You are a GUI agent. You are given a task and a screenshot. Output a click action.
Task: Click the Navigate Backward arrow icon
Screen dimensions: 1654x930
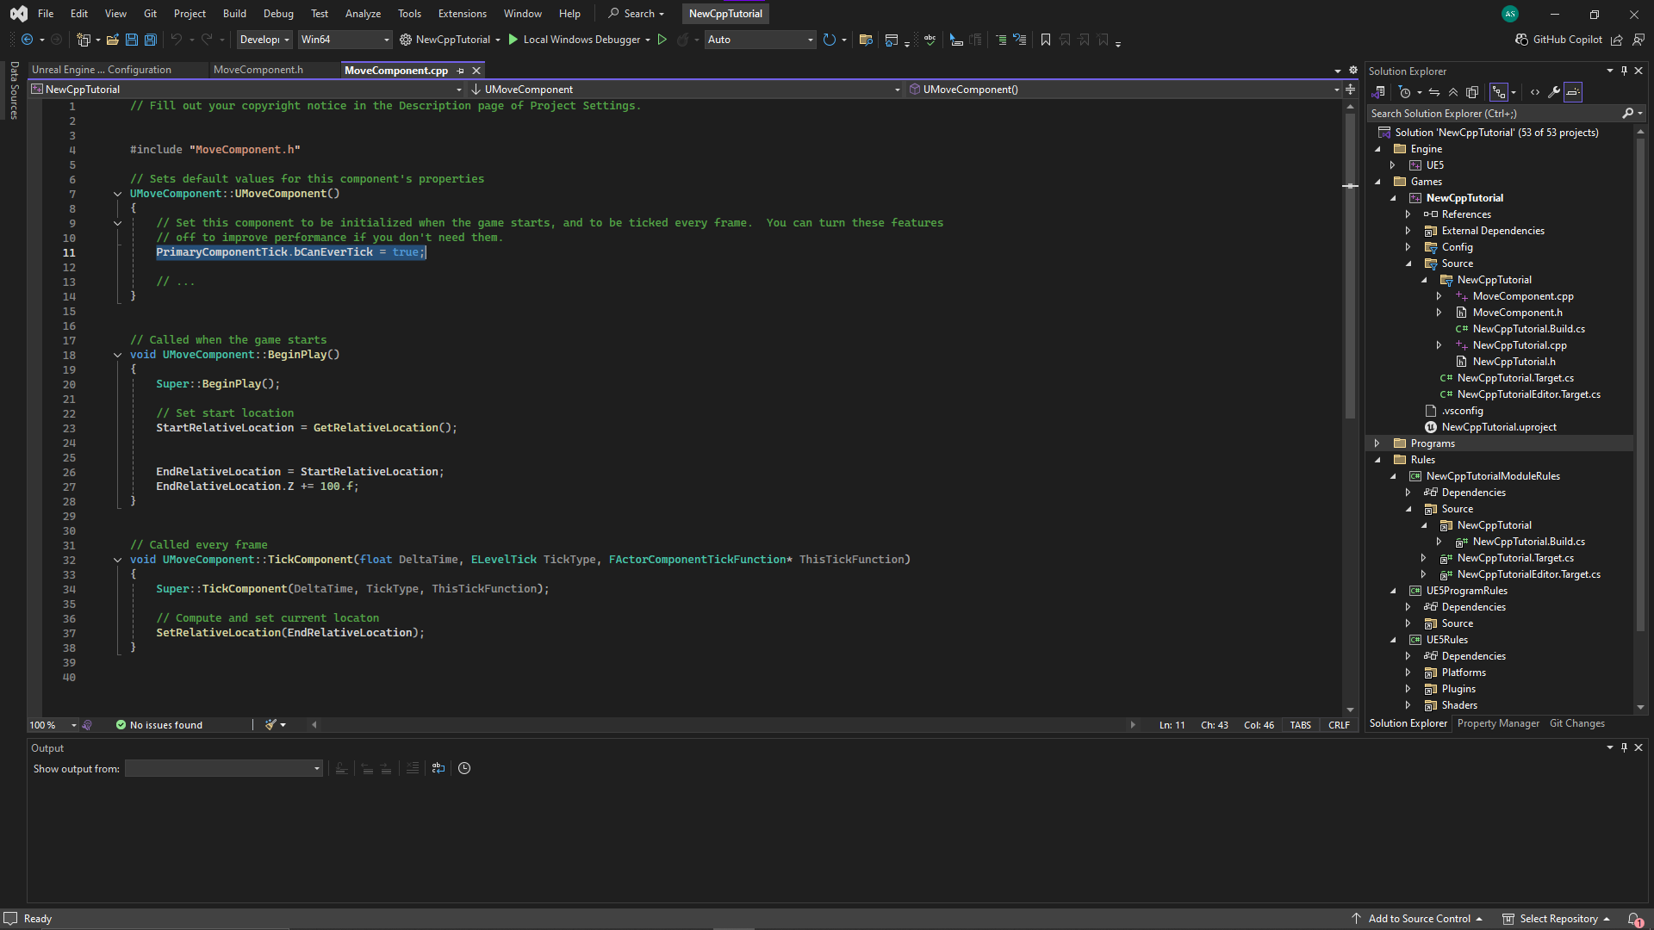[27, 40]
